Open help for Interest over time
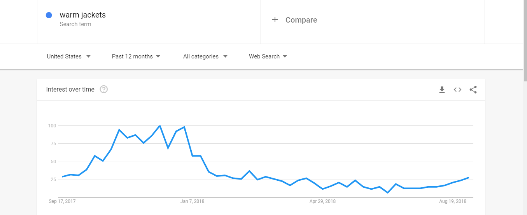 103,90
